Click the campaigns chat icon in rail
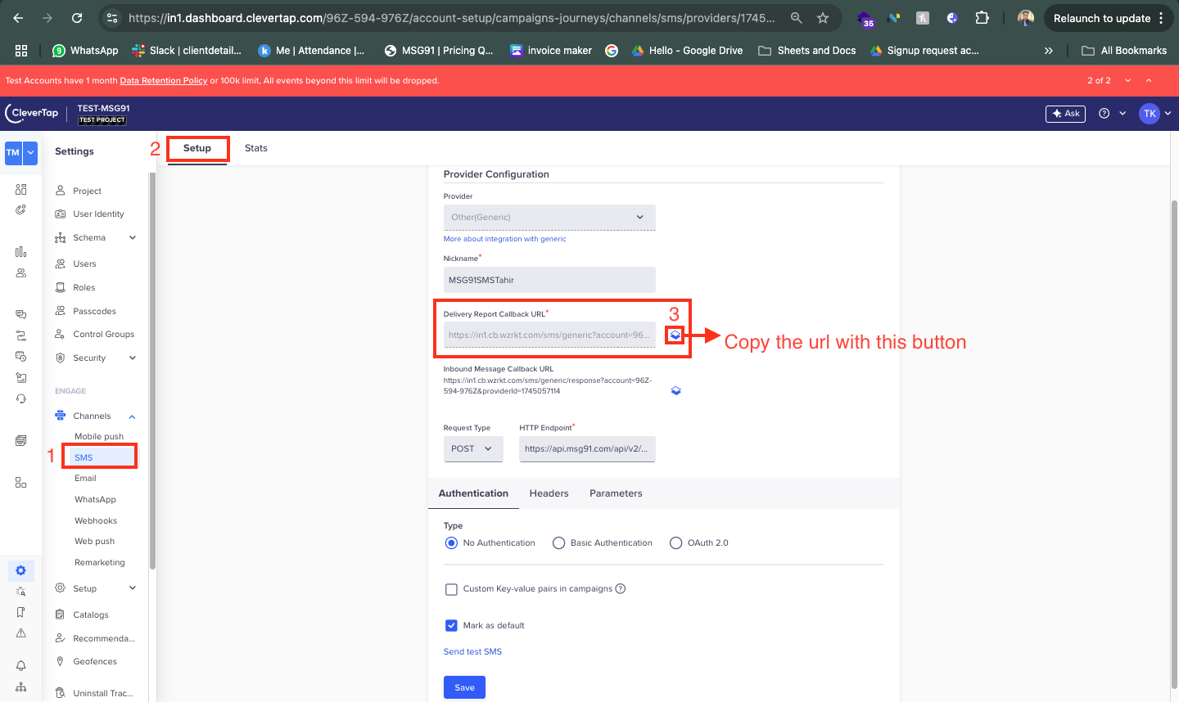 (21, 314)
